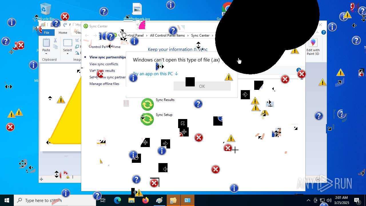Click the Sync Setup icon

(x=147, y=119)
